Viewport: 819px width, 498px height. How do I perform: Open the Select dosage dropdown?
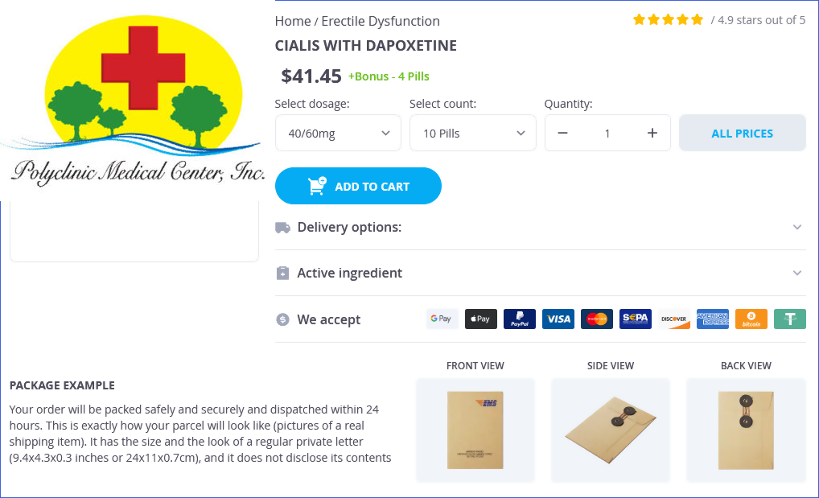coord(338,133)
